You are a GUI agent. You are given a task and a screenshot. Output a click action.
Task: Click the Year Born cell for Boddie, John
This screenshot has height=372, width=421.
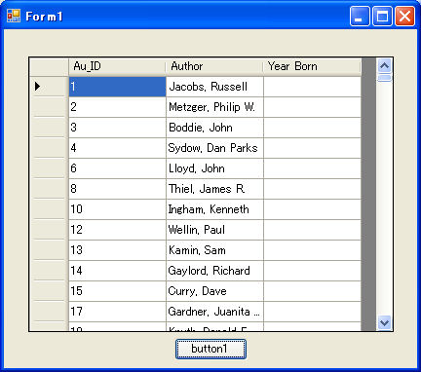312,128
